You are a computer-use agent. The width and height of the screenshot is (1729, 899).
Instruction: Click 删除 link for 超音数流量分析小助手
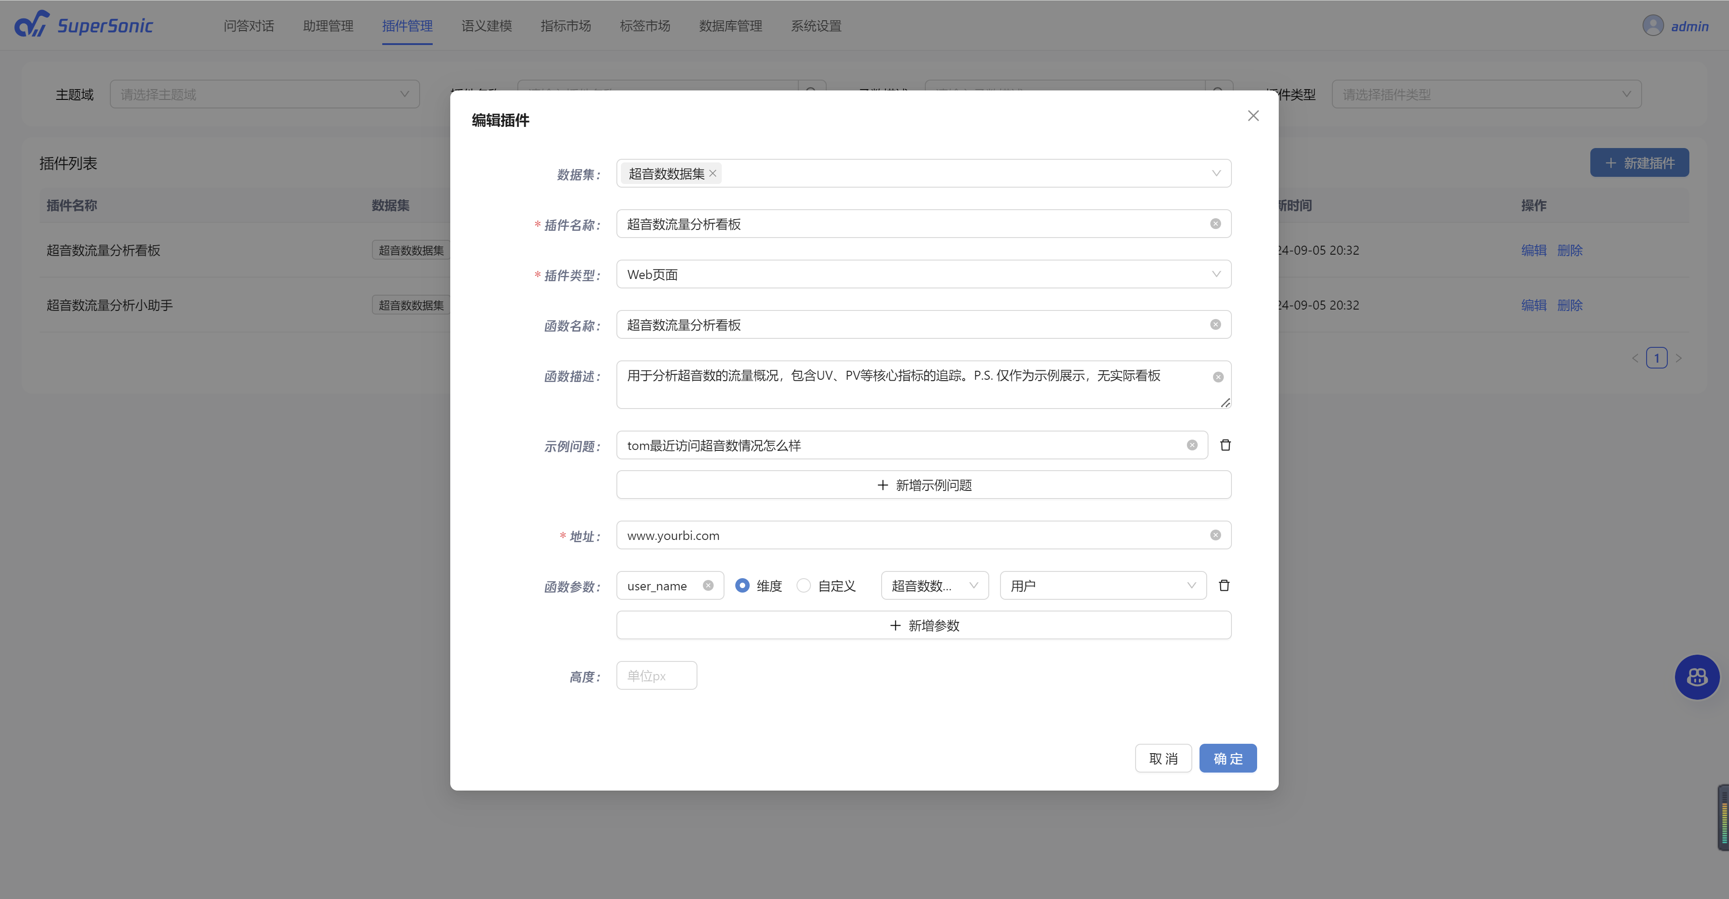(x=1569, y=305)
